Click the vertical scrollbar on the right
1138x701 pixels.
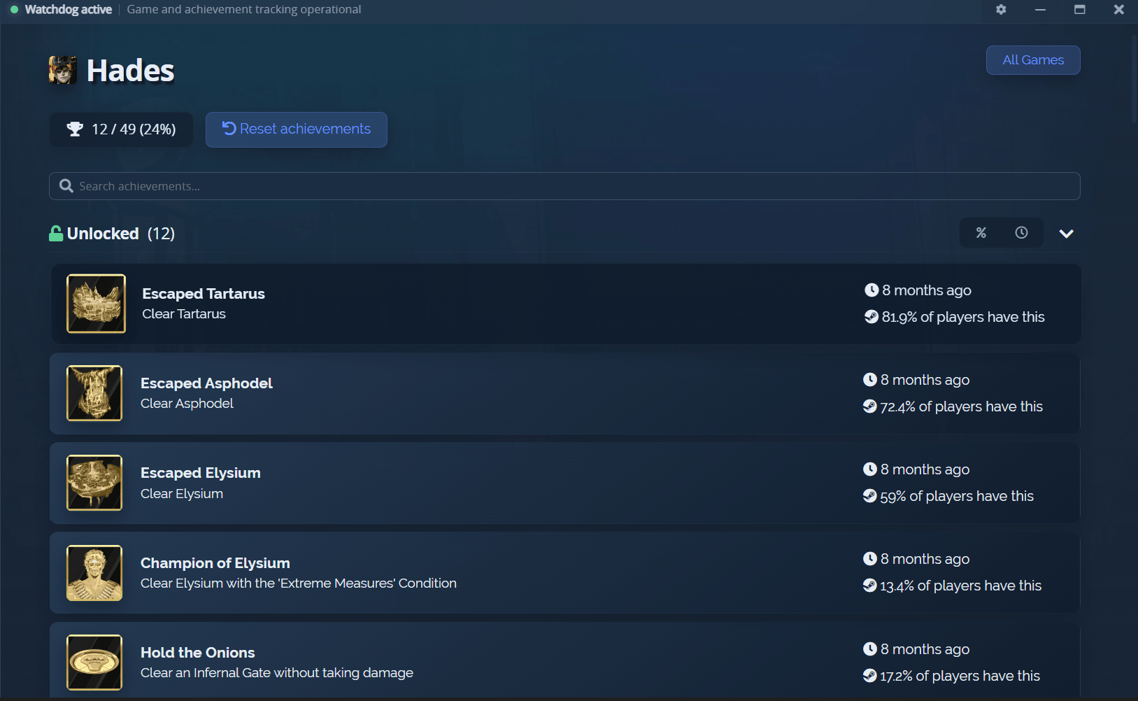point(1134,78)
